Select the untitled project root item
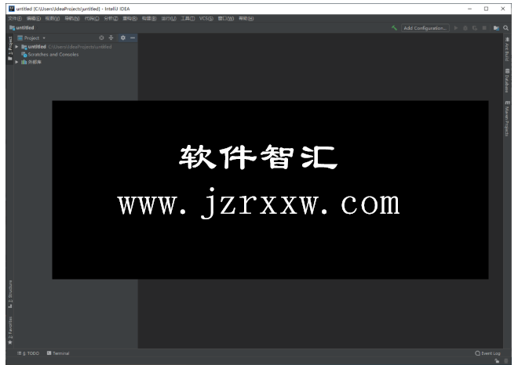Viewport: 518px width, 365px height. tap(67, 47)
